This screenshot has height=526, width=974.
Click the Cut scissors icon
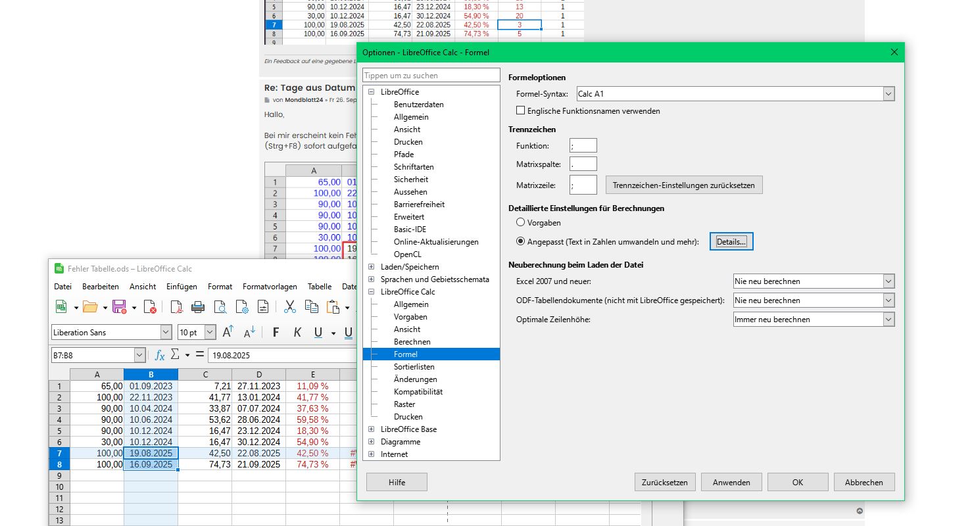click(x=289, y=307)
